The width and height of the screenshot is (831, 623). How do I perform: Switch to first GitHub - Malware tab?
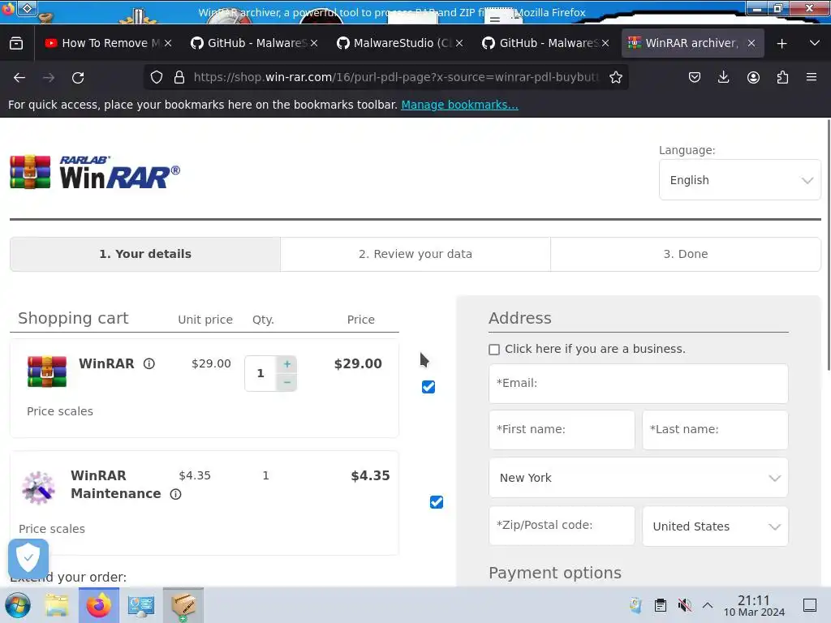click(254, 43)
